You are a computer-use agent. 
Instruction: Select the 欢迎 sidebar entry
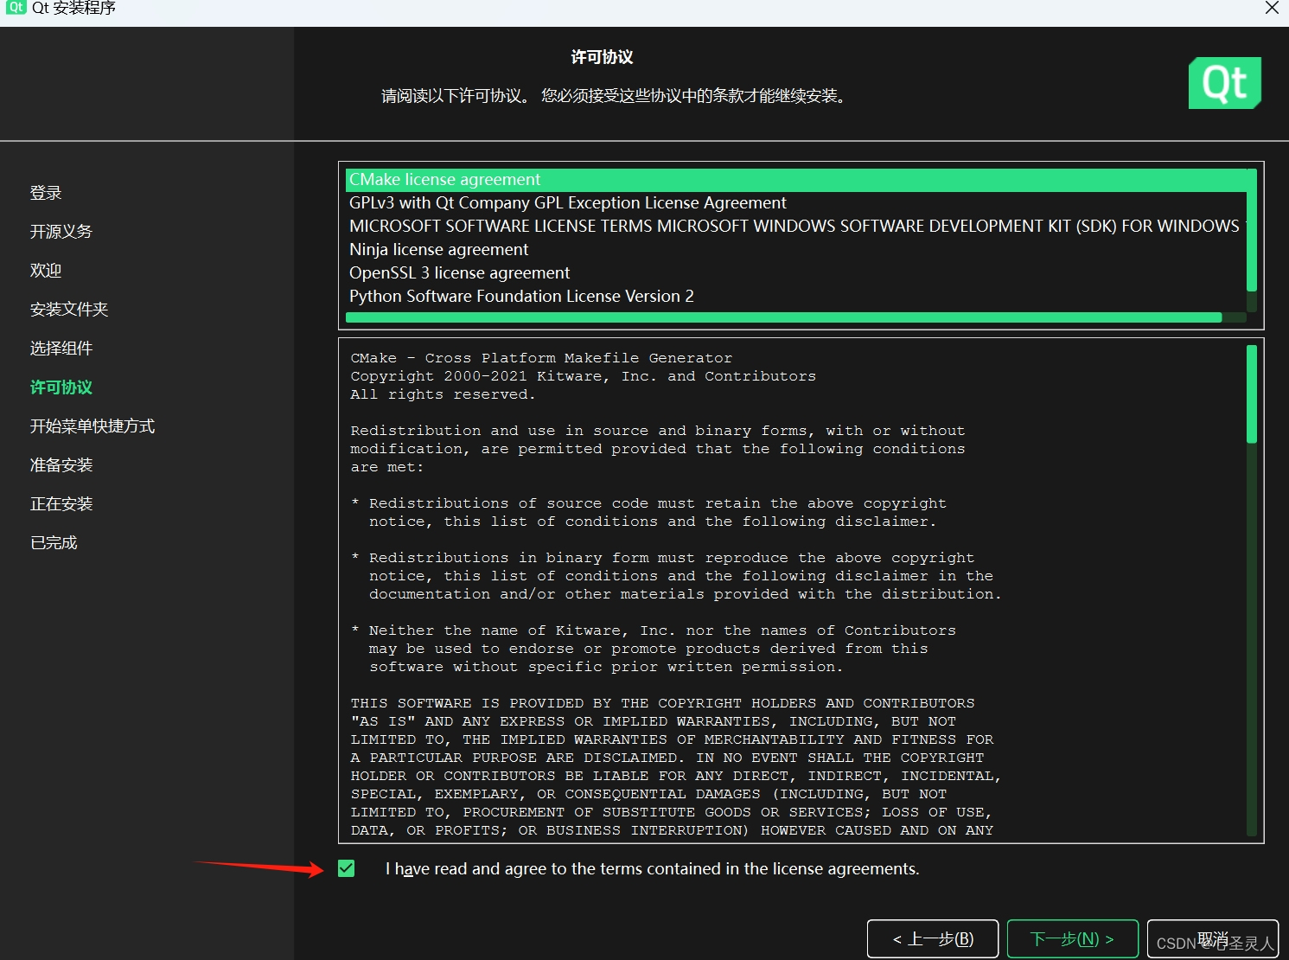pos(46,270)
